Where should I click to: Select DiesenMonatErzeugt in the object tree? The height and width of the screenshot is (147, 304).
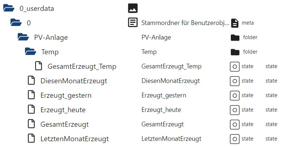74,81
